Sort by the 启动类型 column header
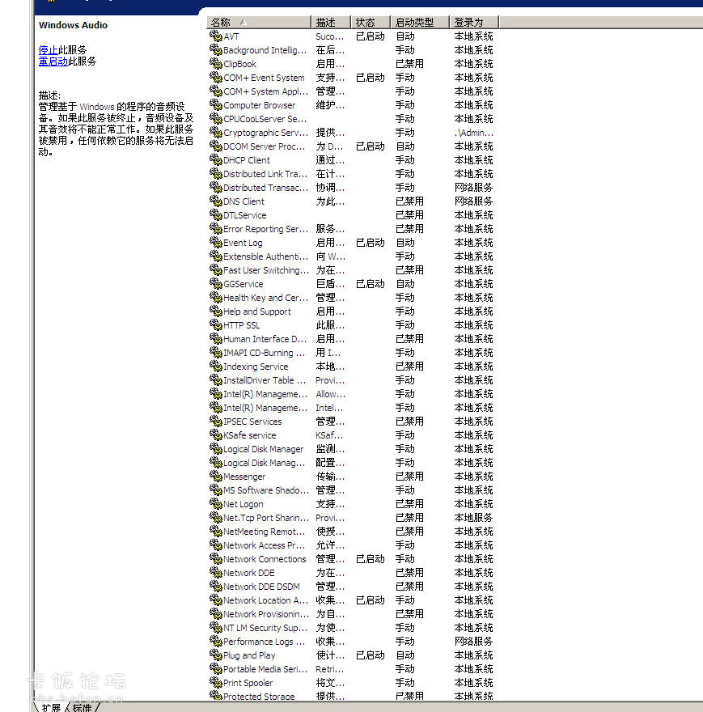Image resolution: width=703 pixels, height=712 pixels. tap(420, 23)
